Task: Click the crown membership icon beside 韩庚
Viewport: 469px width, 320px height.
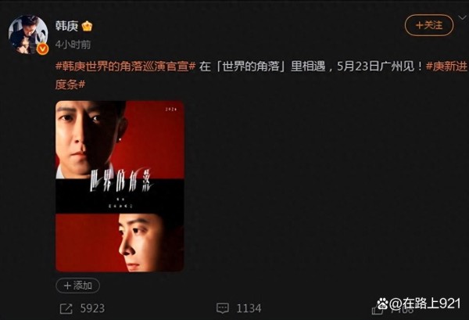Action: pyautogui.click(x=87, y=27)
